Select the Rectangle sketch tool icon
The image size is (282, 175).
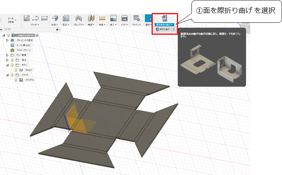click(44, 18)
